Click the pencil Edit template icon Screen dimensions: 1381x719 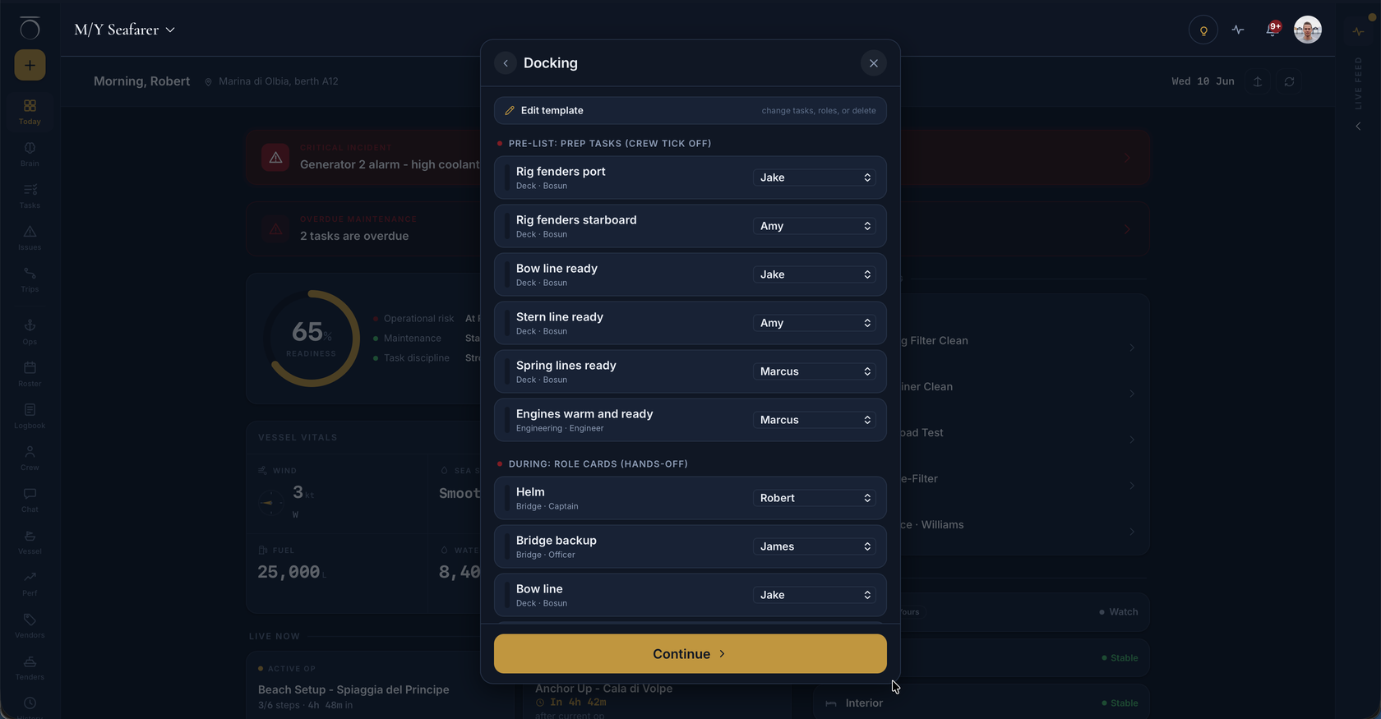pos(510,110)
